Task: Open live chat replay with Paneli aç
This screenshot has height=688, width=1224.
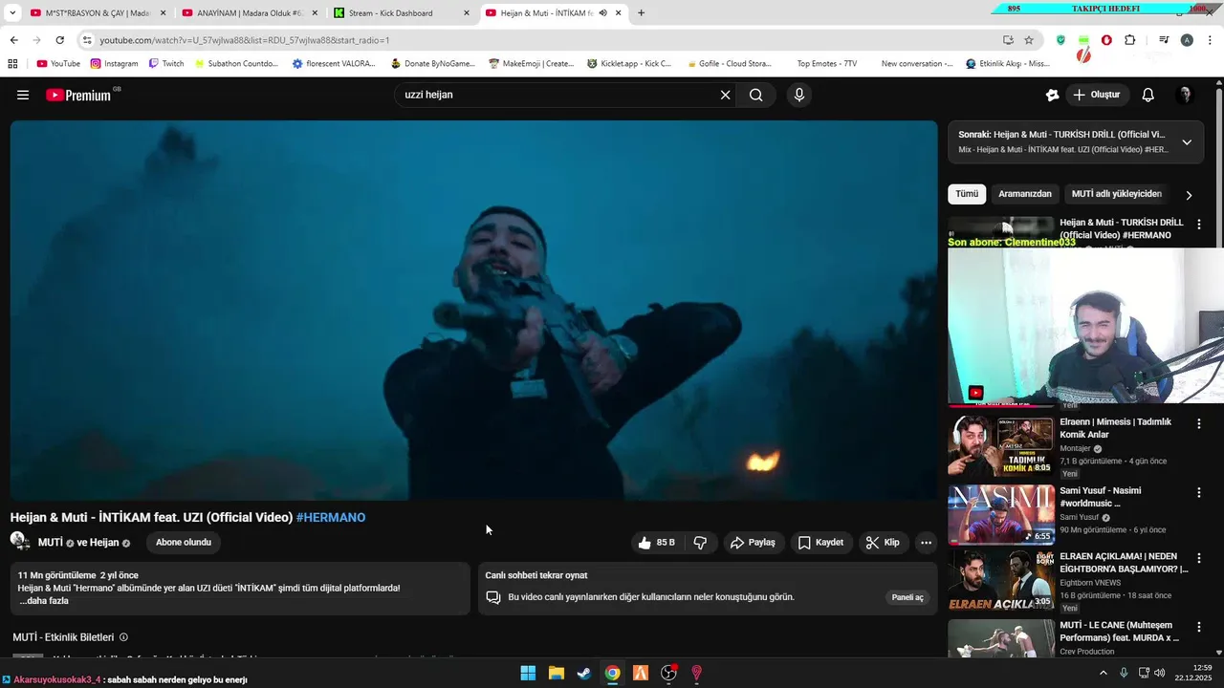Action: (x=907, y=597)
